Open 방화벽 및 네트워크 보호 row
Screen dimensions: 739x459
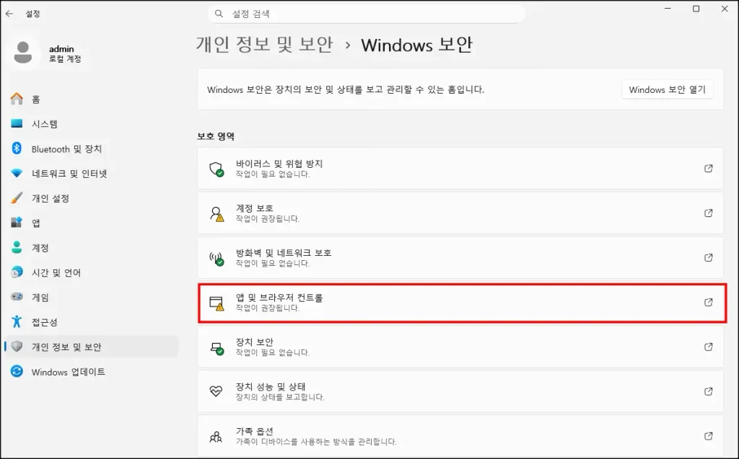460,257
